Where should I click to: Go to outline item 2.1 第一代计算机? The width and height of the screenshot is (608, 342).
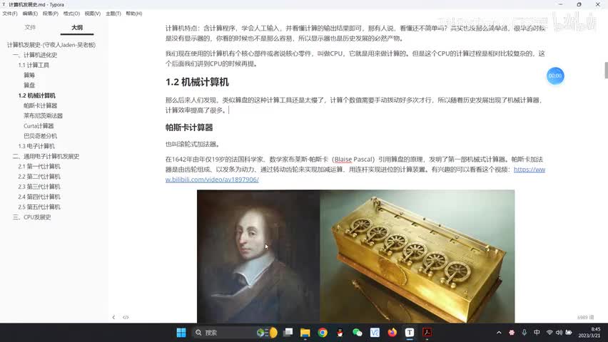39,167
